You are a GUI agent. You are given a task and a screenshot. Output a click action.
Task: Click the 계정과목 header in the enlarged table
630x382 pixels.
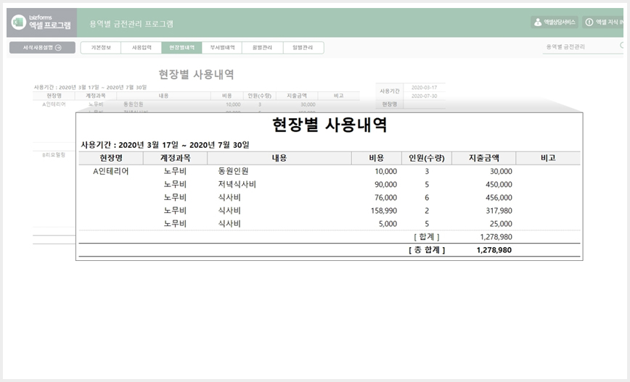(175, 158)
